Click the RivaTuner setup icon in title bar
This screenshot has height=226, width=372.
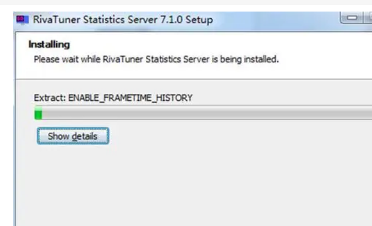pyautogui.click(x=22, y=20)
